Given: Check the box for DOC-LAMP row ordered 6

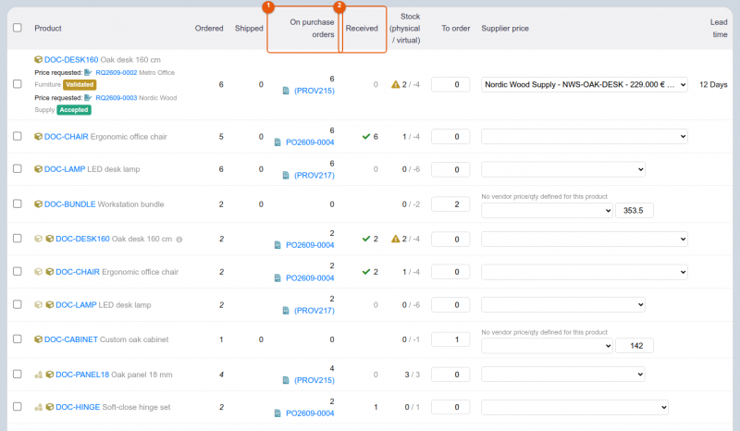Looking at the screenshot, I should pyautogui.click(x=18, y=168).
